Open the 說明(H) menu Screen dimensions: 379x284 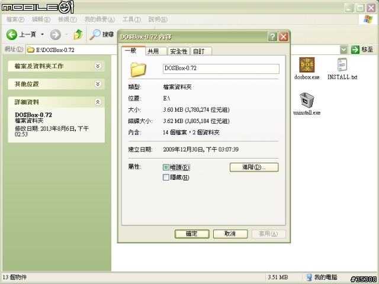click(158, 20)
